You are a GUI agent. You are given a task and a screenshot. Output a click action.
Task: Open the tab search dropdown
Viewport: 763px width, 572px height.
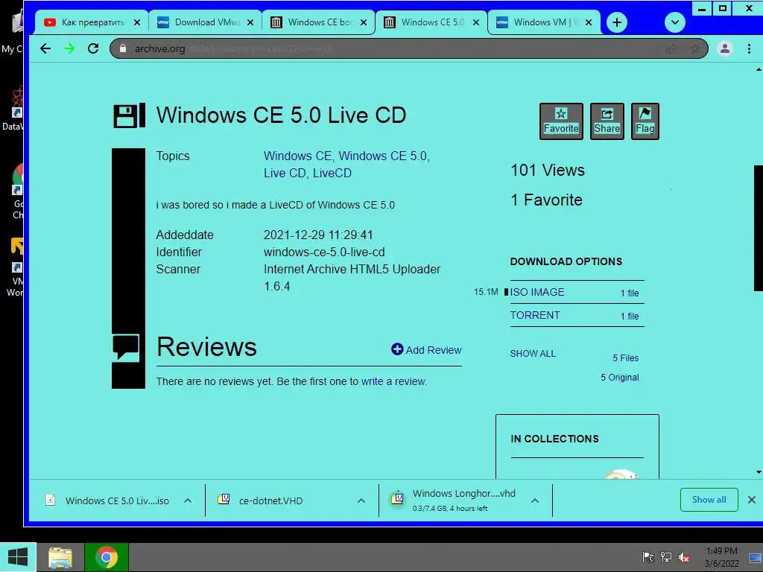point(674,22)
